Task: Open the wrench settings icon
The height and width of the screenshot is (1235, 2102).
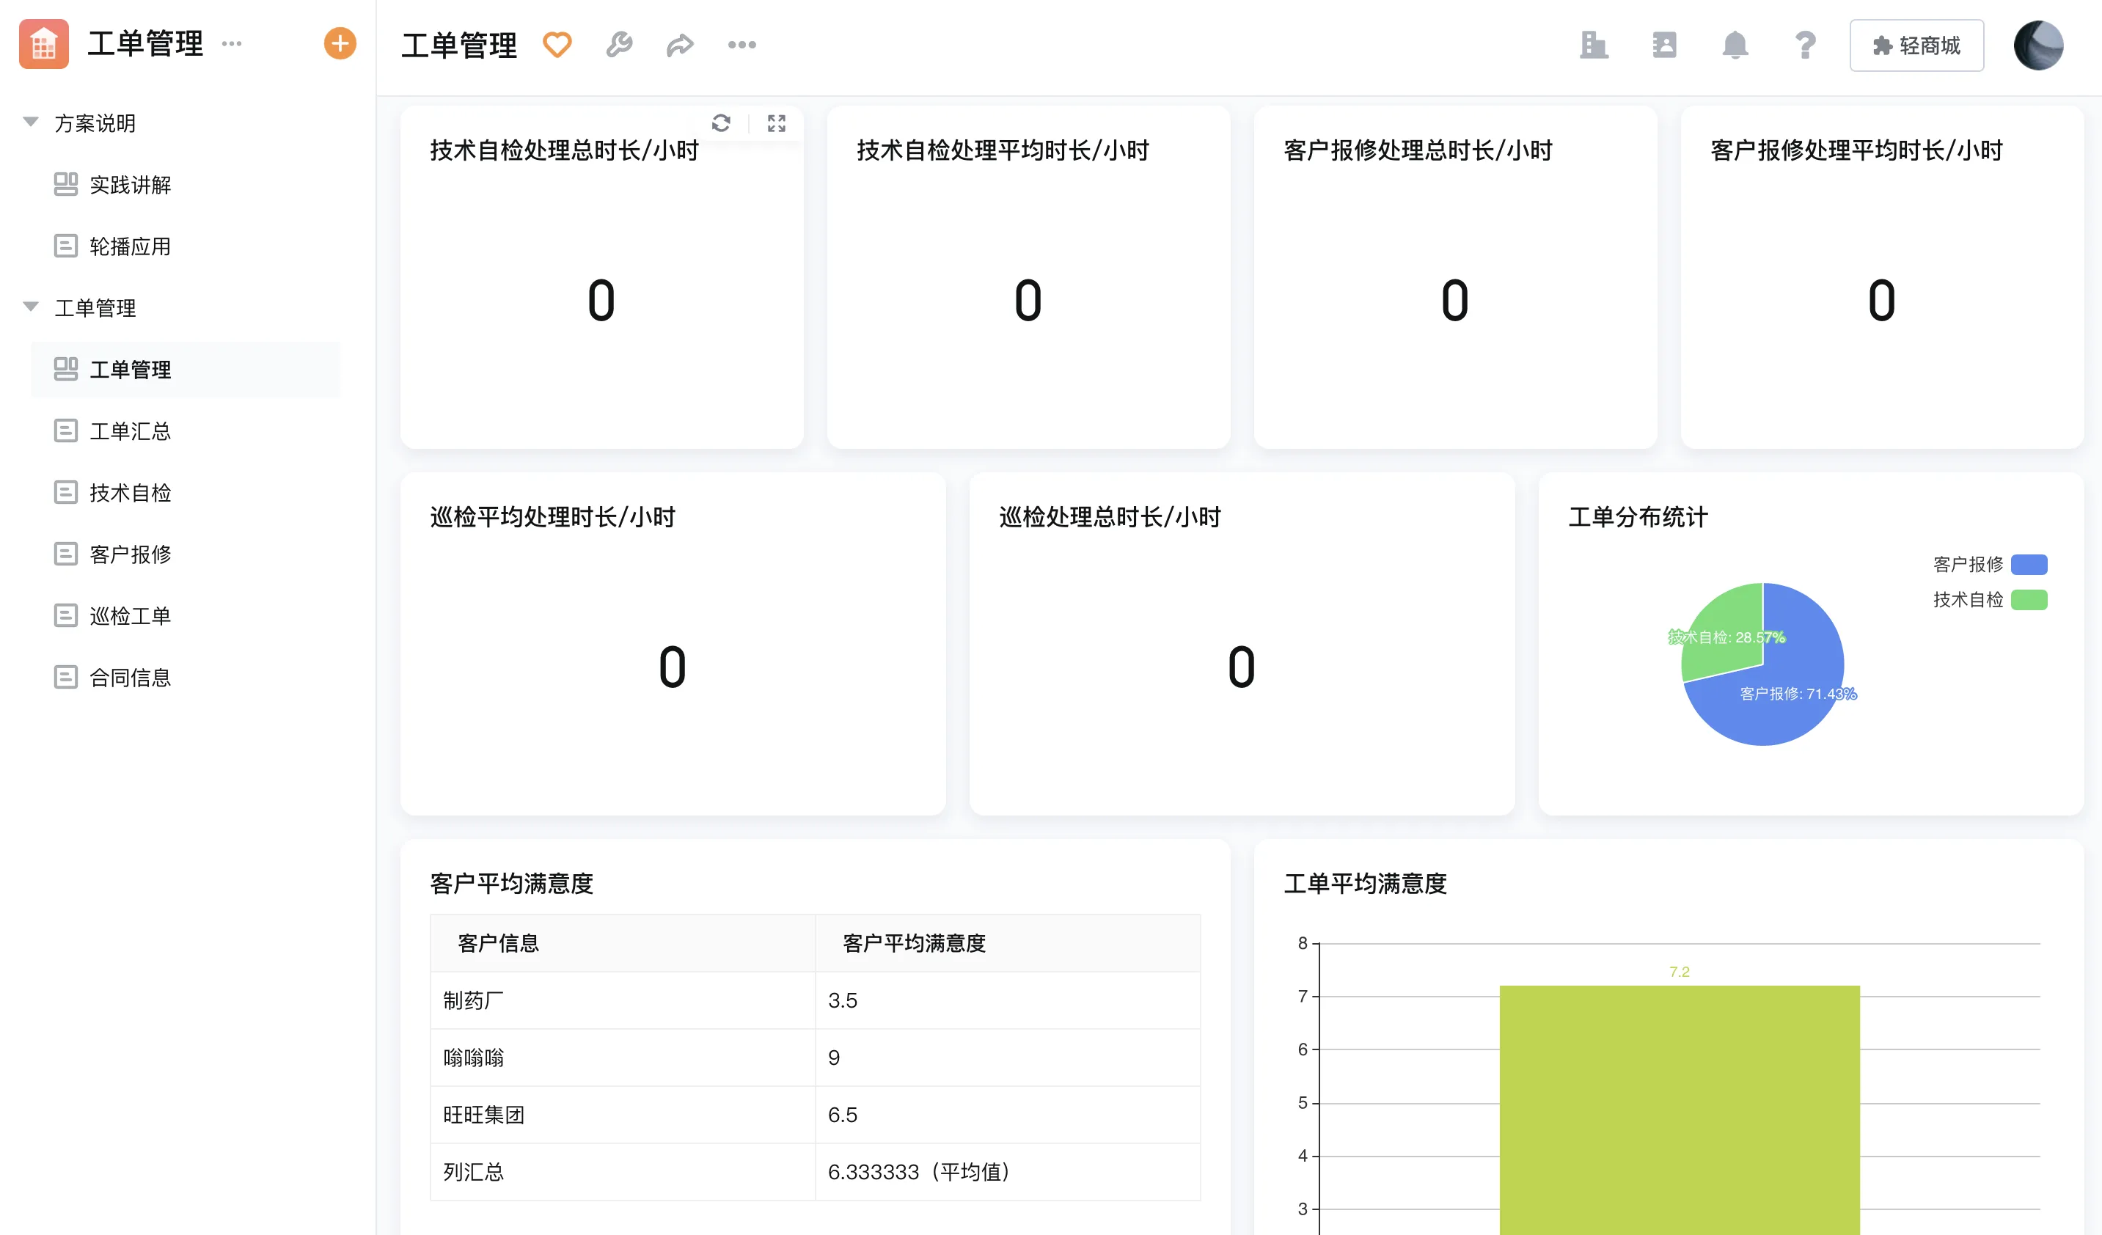Action: click(619, 44)
